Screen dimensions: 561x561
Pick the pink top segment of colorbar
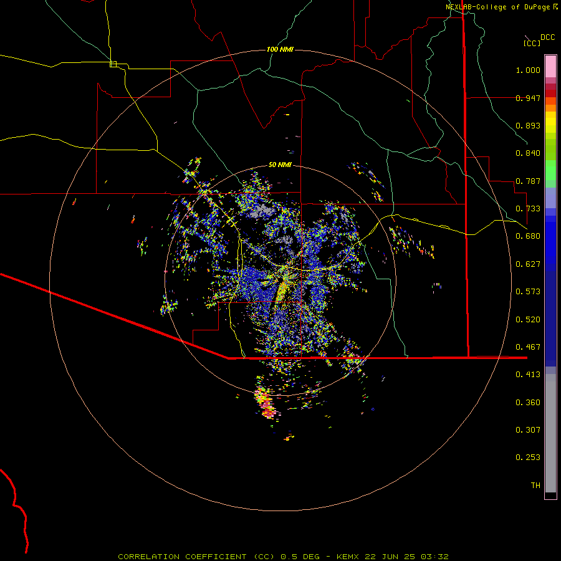tap(550, 67)
